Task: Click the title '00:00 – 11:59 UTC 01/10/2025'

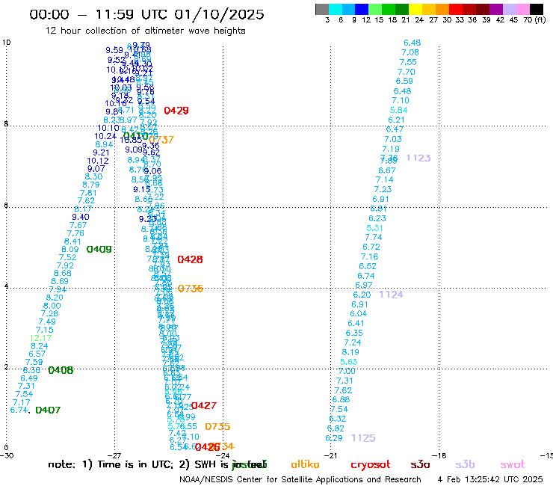Action: (146, 14)
